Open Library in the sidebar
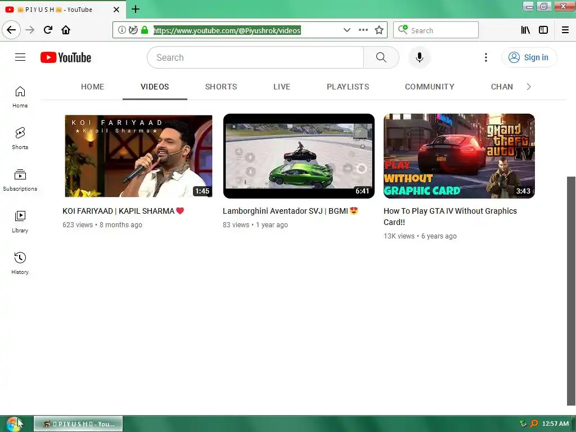This screenshot has height=432, width=576. pyautogui.click(x=20, y=222)
